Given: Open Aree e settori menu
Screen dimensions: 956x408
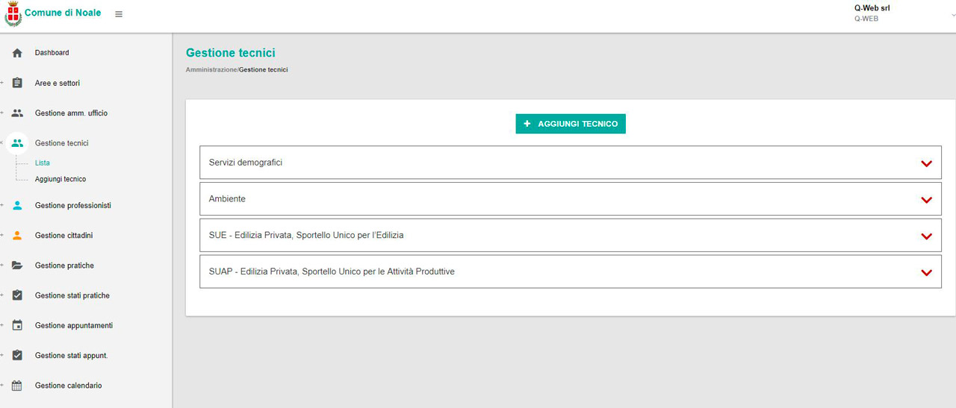Looking at the screenshot, I should [57, 83].
